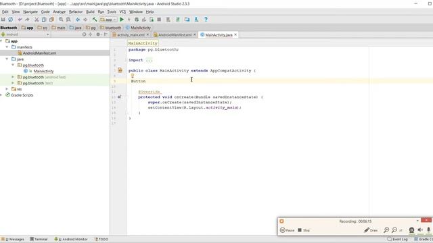Collapse the pg.bluetooth package
Screen dimensions: 433x243
[x=13, y=65]
